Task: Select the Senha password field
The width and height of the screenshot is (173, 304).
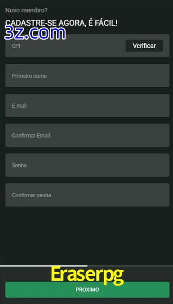Action: point(87,165)
